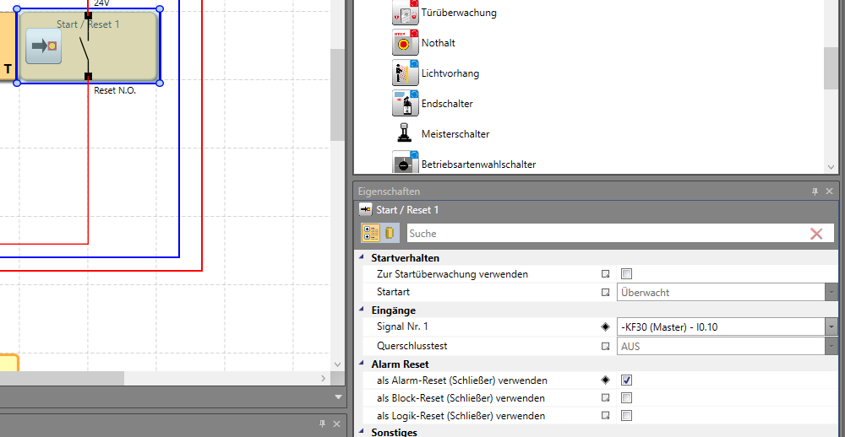Image resolution: width=845 pixels, height=437 pixels.
Task: Collapse the Startverhalten section
Action: click(362, 258)
